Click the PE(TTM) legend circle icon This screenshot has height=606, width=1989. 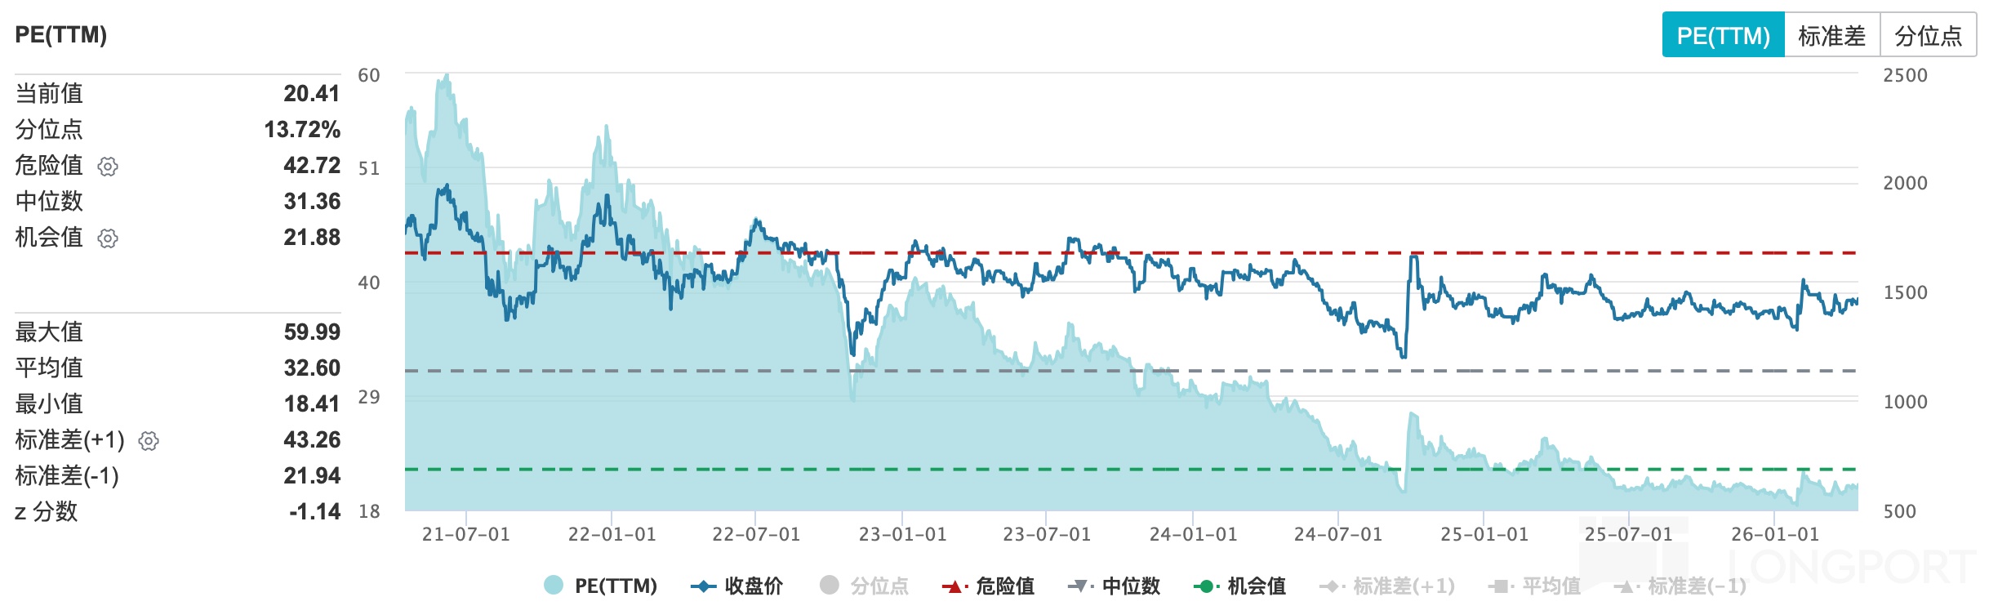point(554,586)
